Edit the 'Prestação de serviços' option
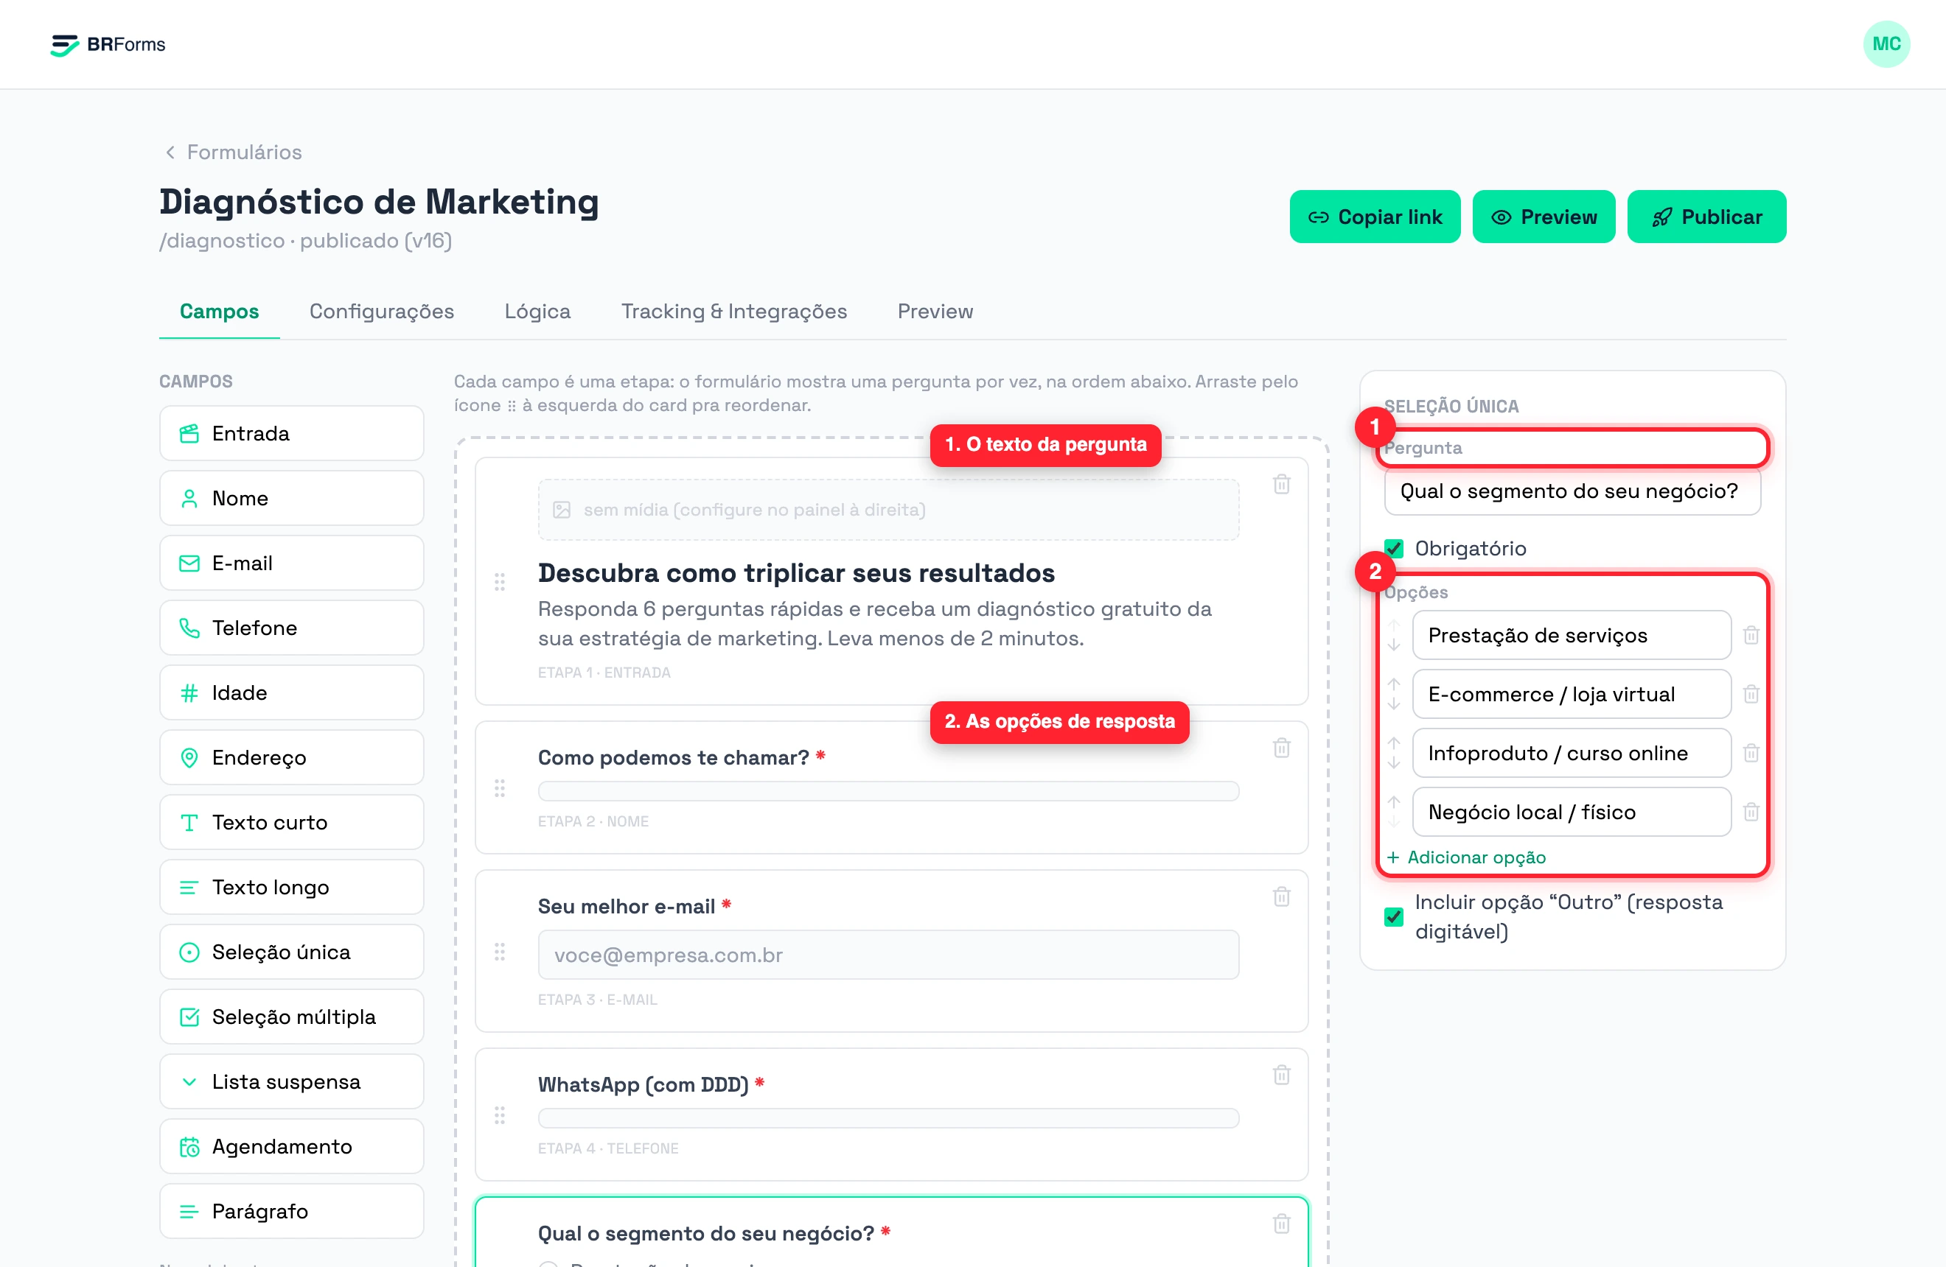 (1571, 635)
